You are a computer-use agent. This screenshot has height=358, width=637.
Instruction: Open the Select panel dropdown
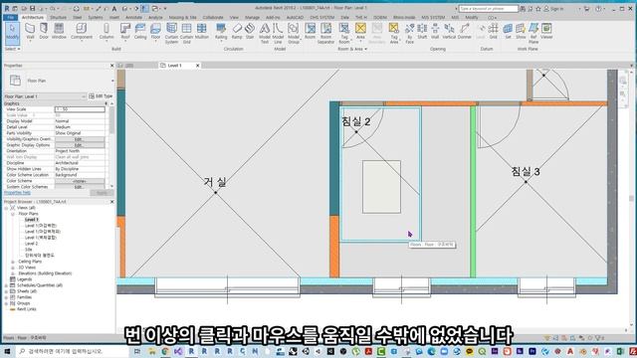pos(12,49)
